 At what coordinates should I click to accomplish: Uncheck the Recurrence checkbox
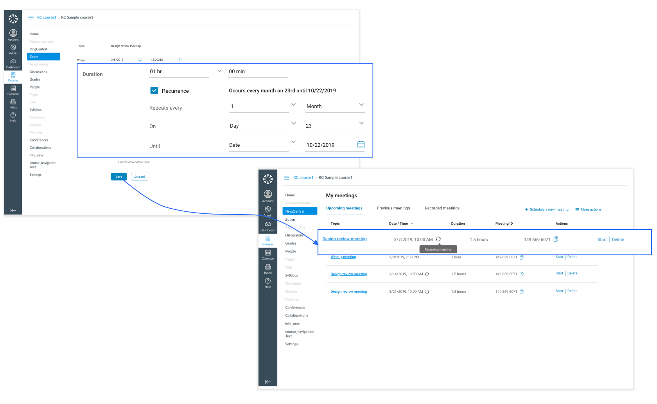[154, 90]
